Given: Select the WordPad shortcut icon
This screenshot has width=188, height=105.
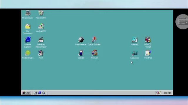Looking at the screenshot, I should pos(148,53).
